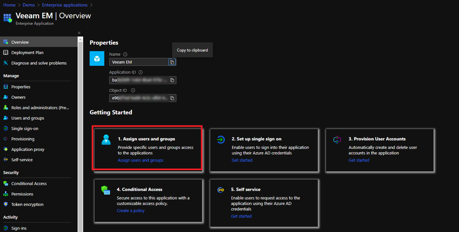This screenshot has width=459, height=232.
Task: Click the Provisioning icon in sidebar
Action: click(6, 139)
